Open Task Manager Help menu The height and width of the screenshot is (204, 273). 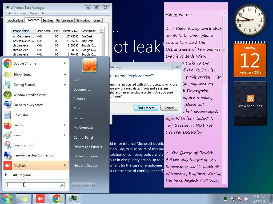point(44,13)
